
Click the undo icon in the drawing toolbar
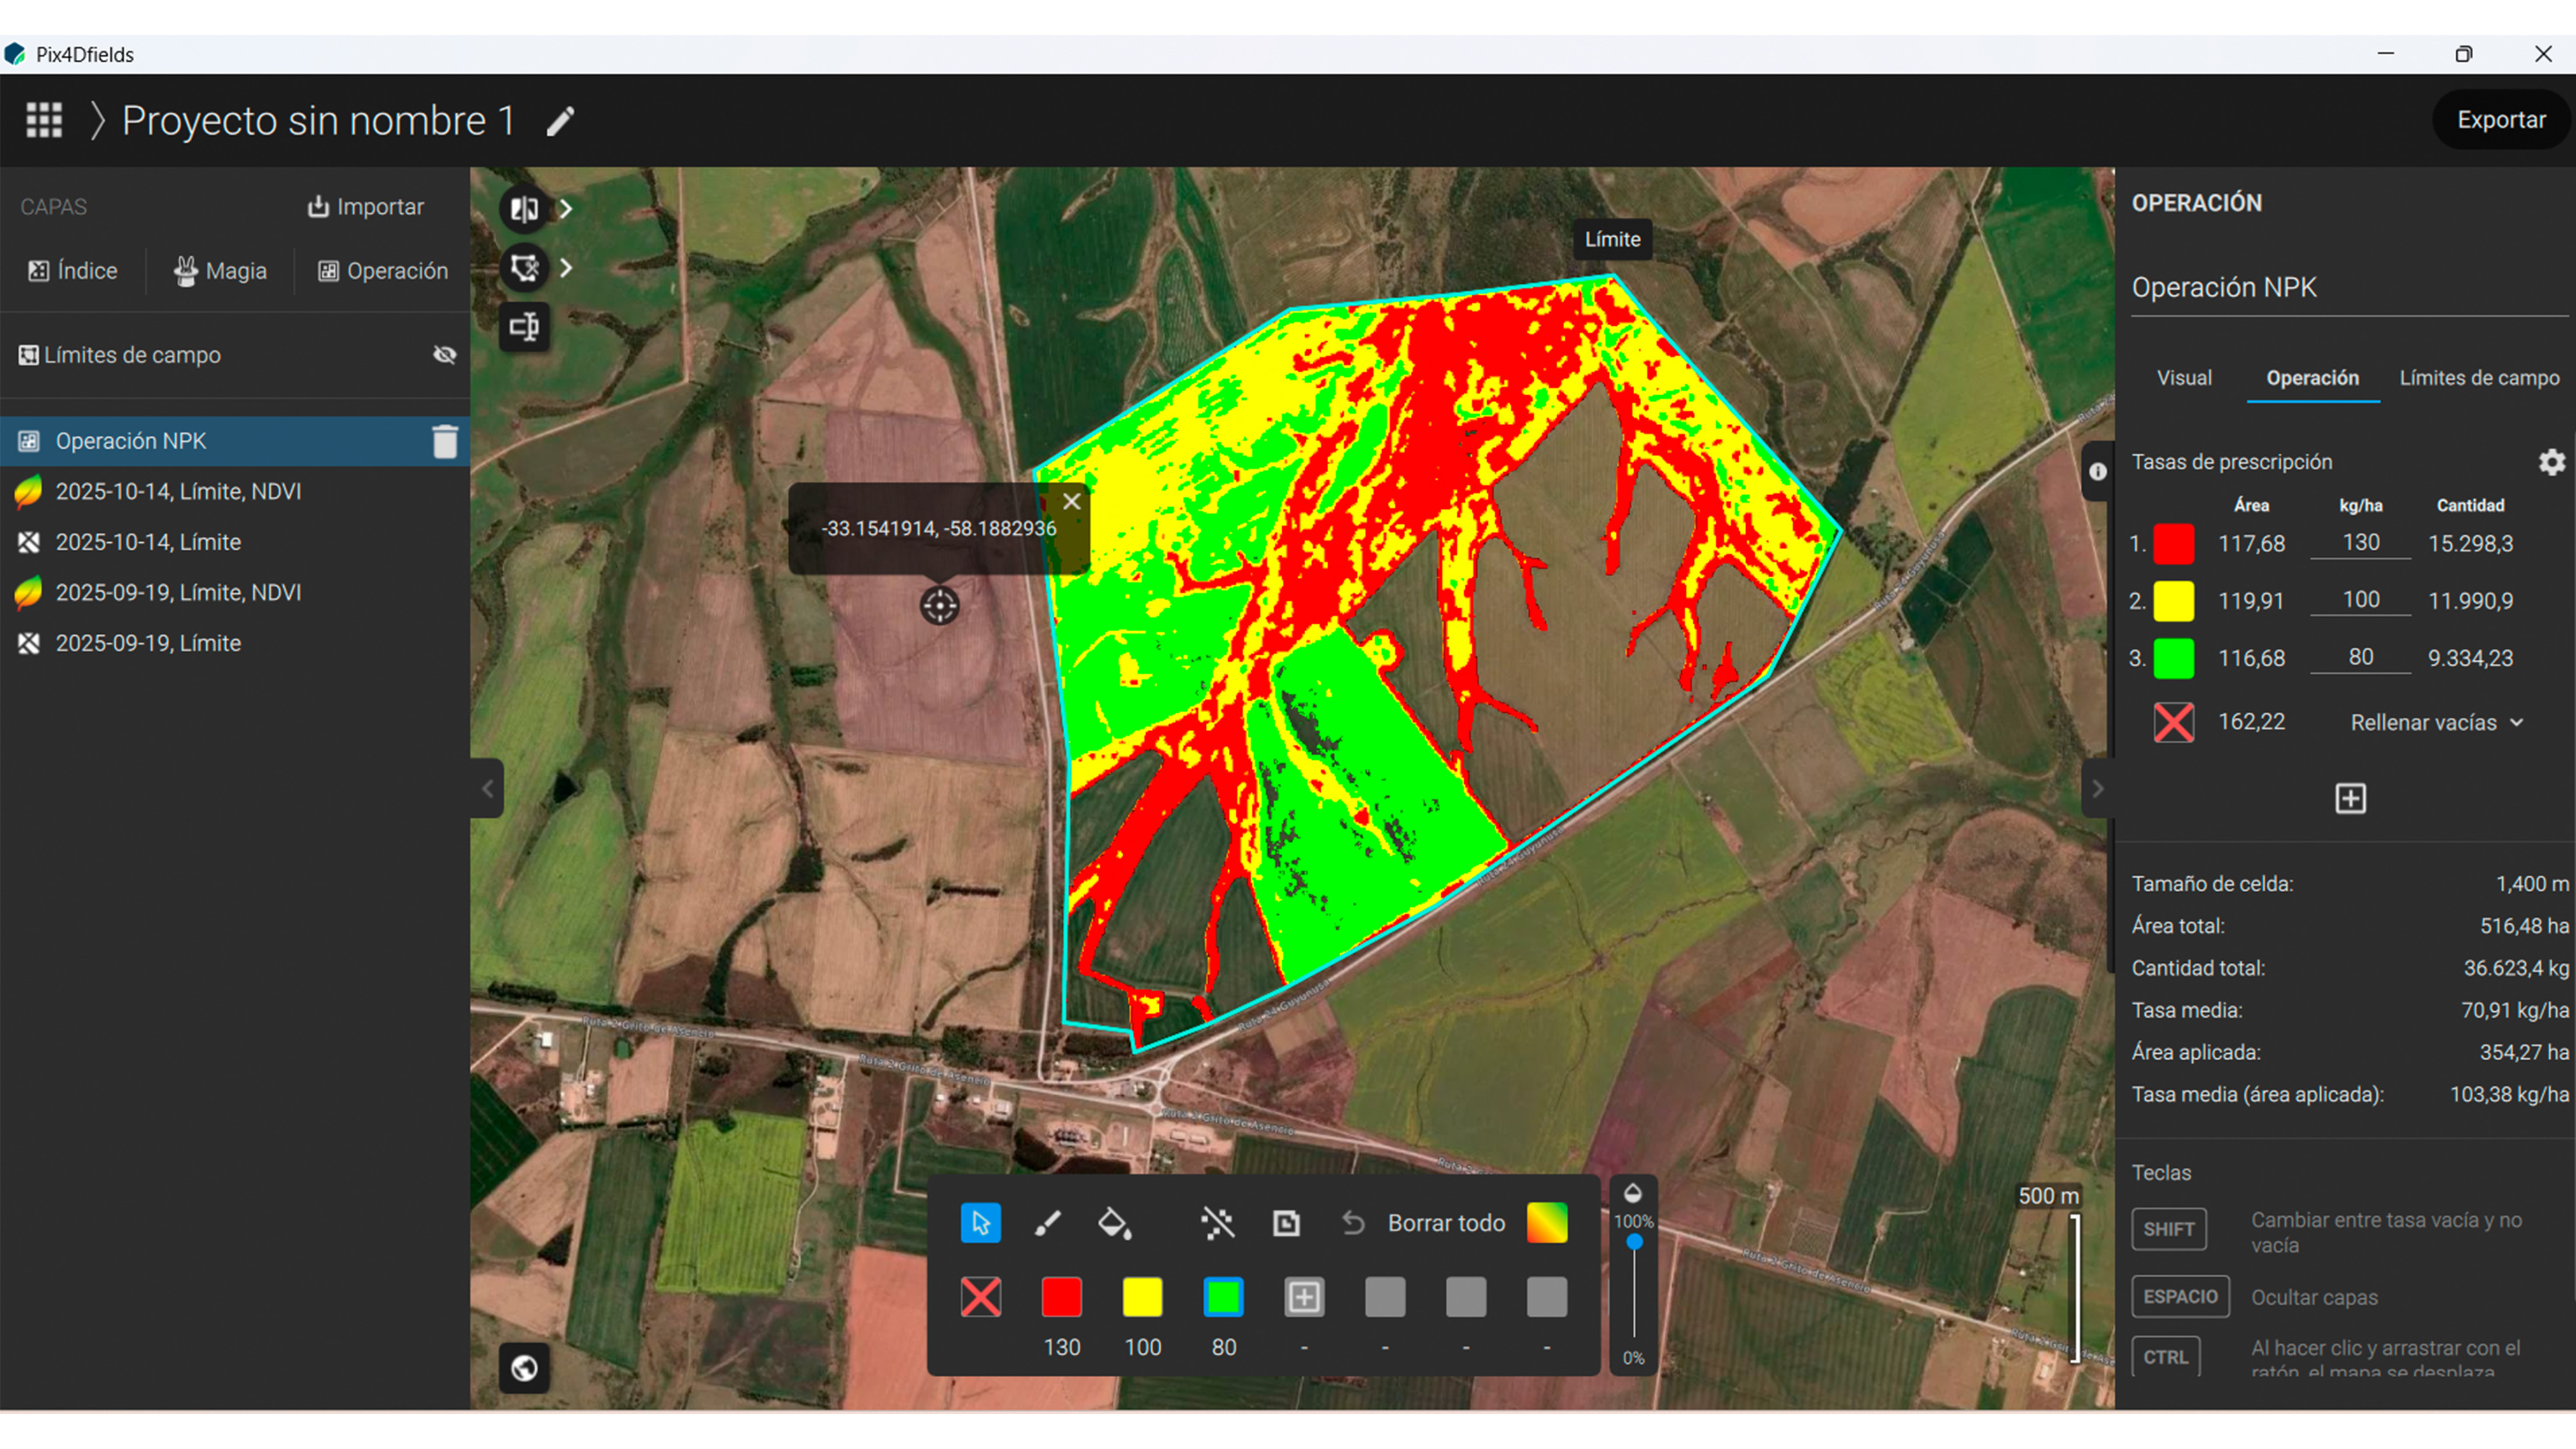[1353, 1222]
